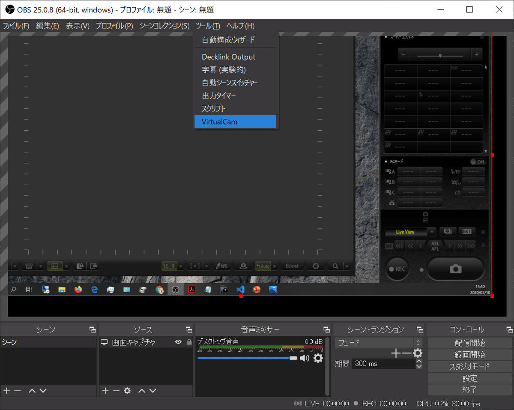Undock the シーントランジション panel with pop-out icon

420,329
